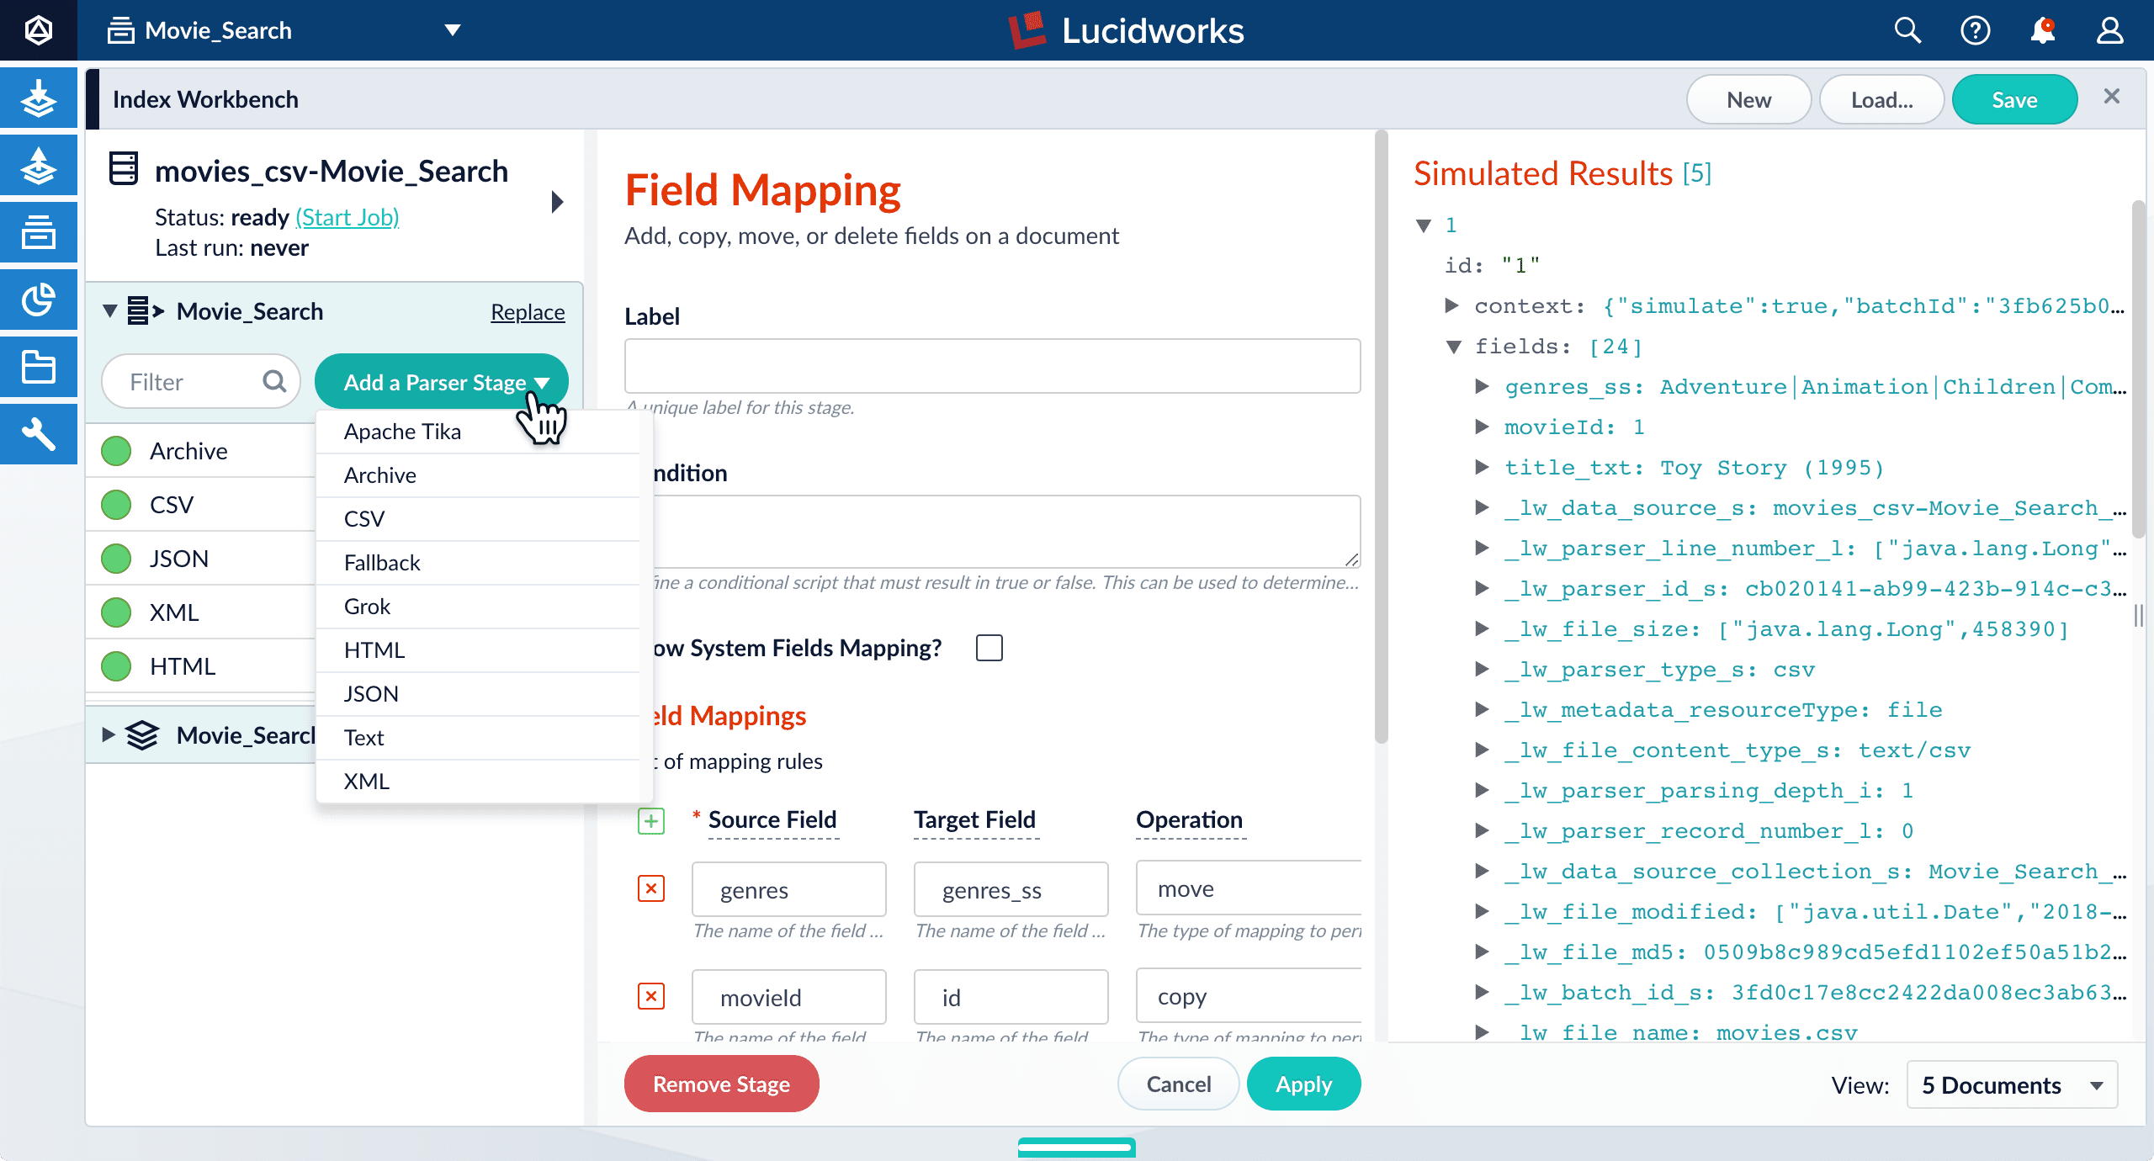The image size is (2154, 1161).
Task: Open the Movie_Search app selector dropdown arrow
Action: pos(453,30)
